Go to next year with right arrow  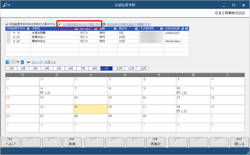click(22, 62)
